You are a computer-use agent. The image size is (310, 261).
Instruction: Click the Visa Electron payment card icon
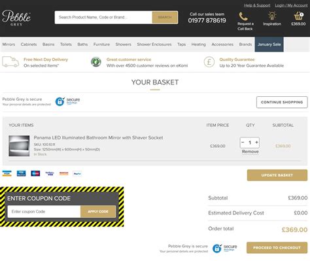click(21, 173)
